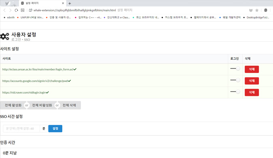Screen dimensions: 273x158
Task: Delete the accounts.google.com site entry
Action: 252,81
